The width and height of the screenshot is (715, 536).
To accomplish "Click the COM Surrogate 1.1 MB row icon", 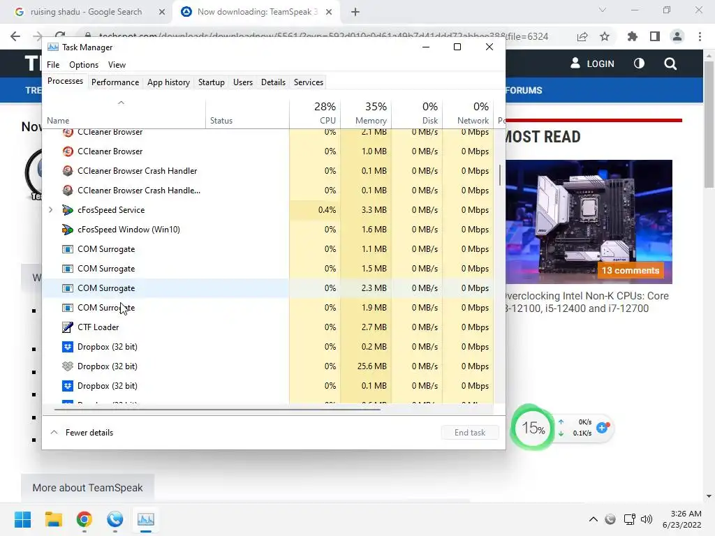I will point(68,249).
